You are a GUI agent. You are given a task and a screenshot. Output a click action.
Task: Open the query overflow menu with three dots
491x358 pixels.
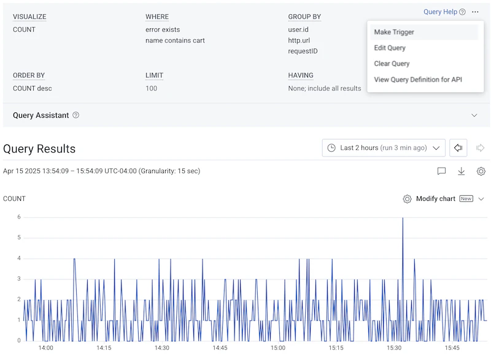[476, 12]
